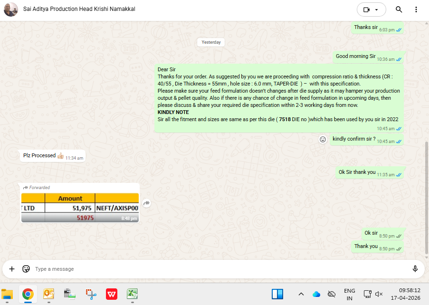The height and width of the screenshot is (305, 429).
Task: Open Excel from the taskbar
Action: 132,294
